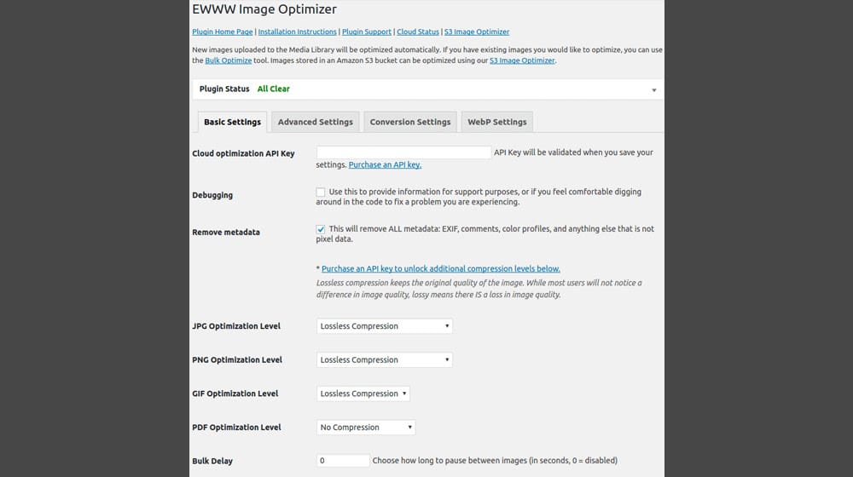Open the WebP Settings tab

click(496, 122)
